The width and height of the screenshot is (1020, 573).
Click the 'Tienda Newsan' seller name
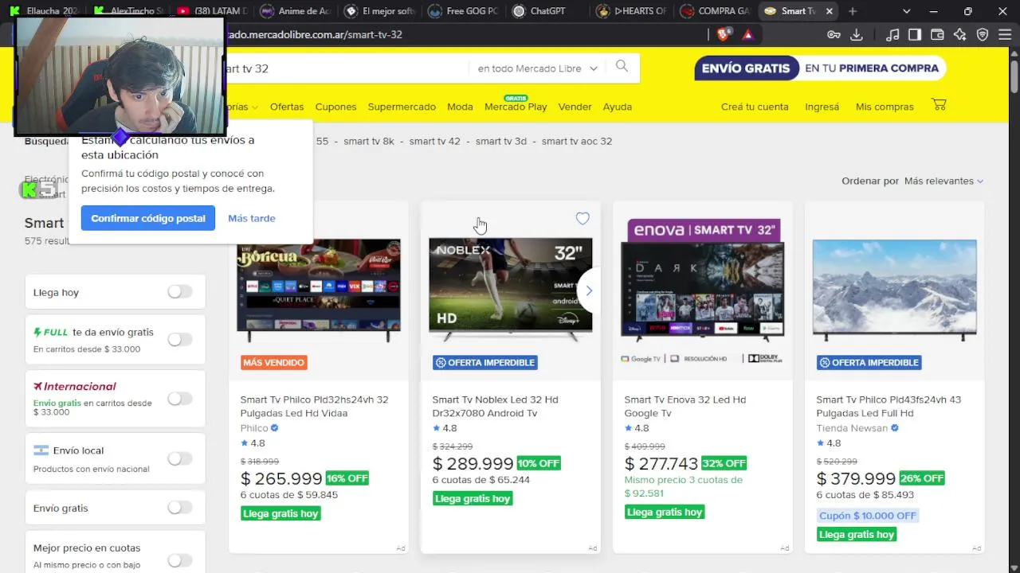pos(852,428)
